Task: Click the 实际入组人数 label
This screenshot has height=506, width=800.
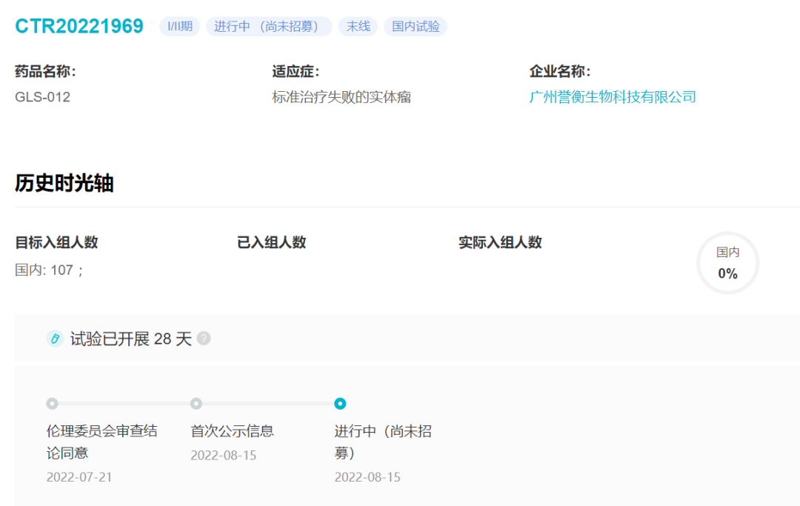Action: (x=500, y=242)
